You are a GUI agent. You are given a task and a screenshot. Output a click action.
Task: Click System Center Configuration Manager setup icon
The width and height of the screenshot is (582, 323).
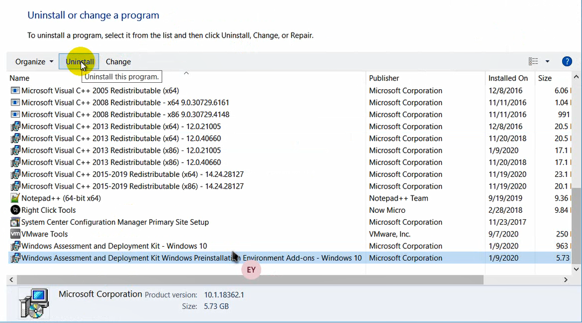[x=15, y=222]
